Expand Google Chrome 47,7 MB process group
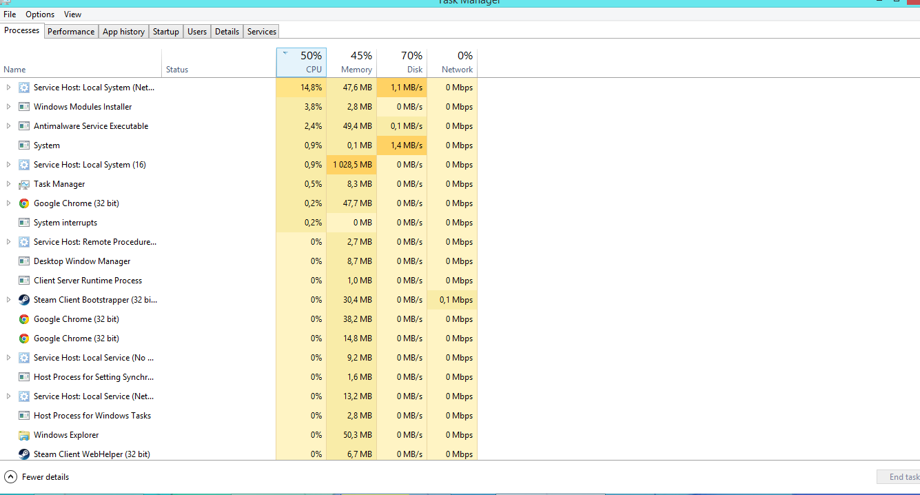Image resolution: width=920 pixels, height=495 pixels. coord(8,203)
